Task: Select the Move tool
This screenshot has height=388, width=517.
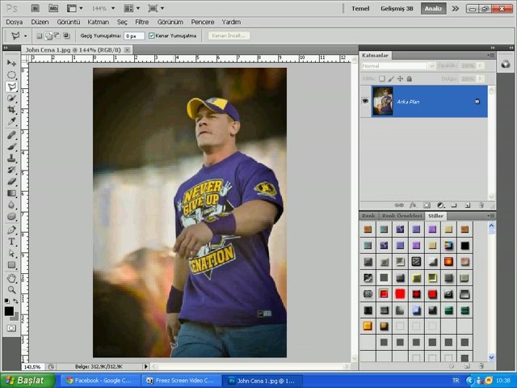Action: 11,63
